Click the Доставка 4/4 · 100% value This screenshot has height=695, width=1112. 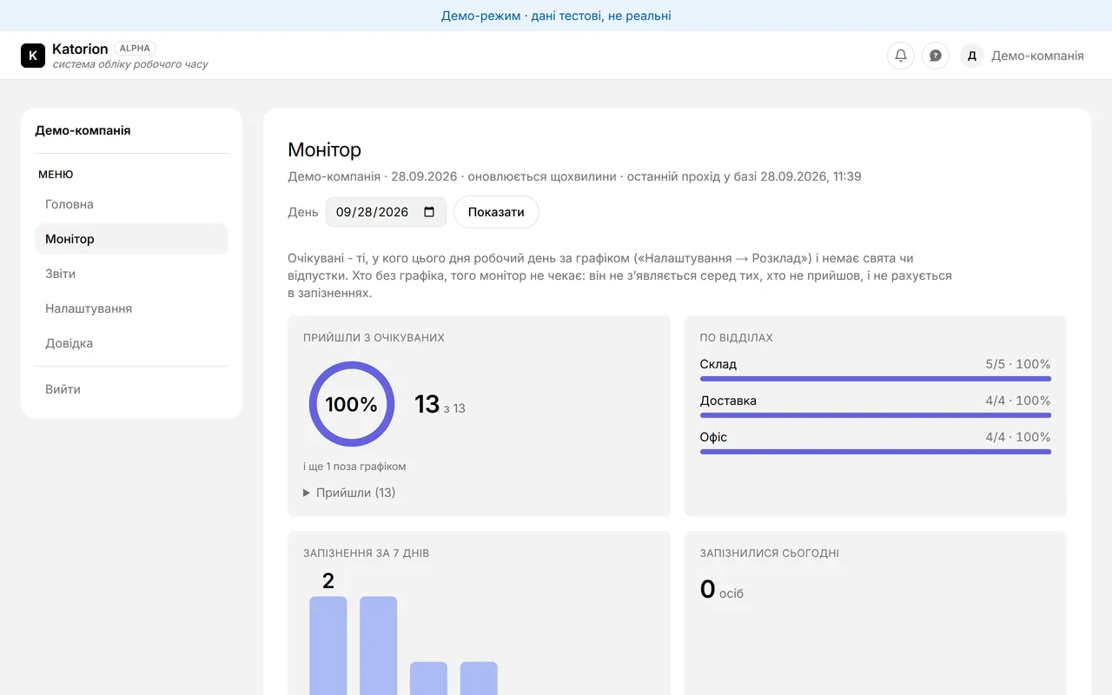point(1018,400)
